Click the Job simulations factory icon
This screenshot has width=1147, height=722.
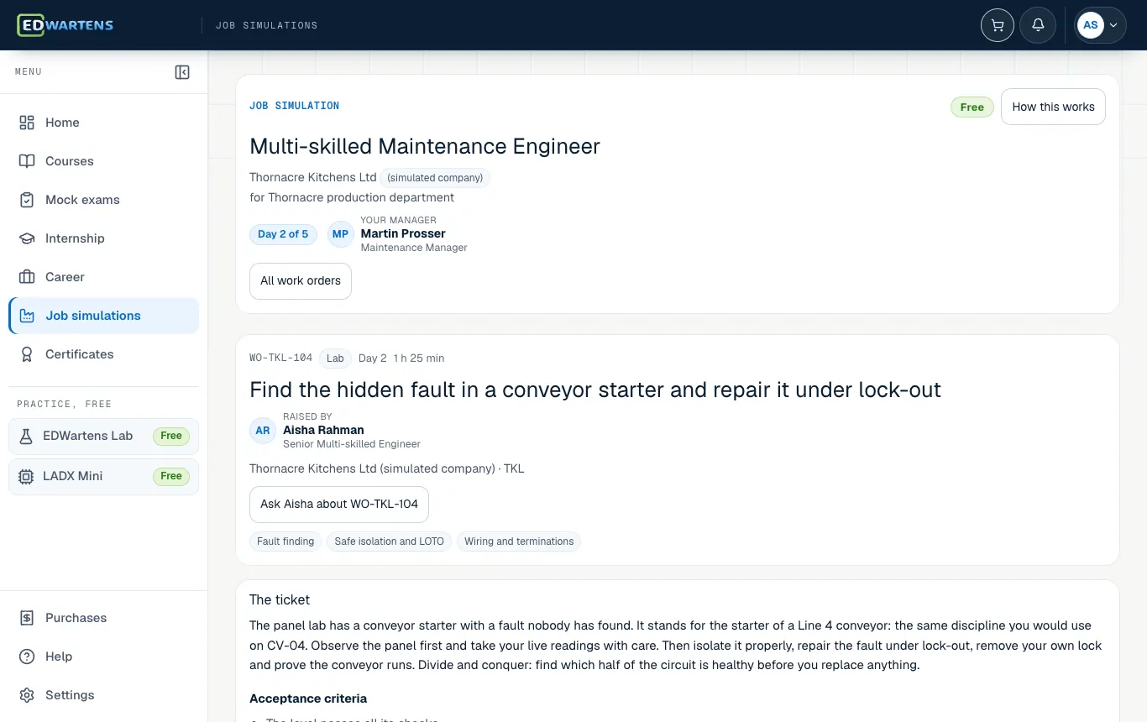click(x=27, y=316)
